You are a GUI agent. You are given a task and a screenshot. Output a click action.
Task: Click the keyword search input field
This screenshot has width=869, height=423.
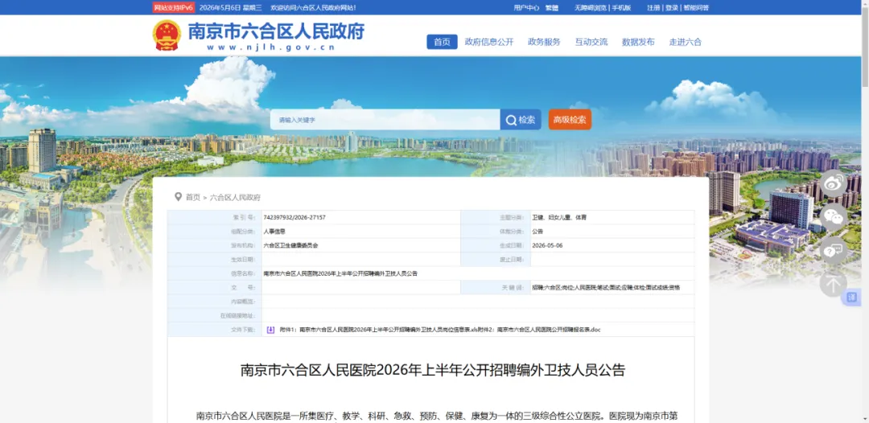pyautogui.click(x=385, y=120)
